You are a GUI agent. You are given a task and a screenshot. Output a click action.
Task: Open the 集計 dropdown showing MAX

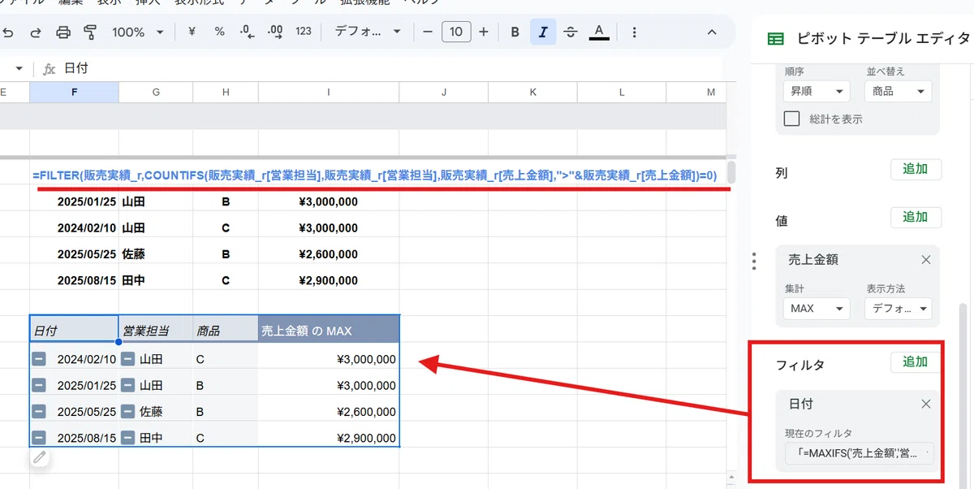pos(816,309)
